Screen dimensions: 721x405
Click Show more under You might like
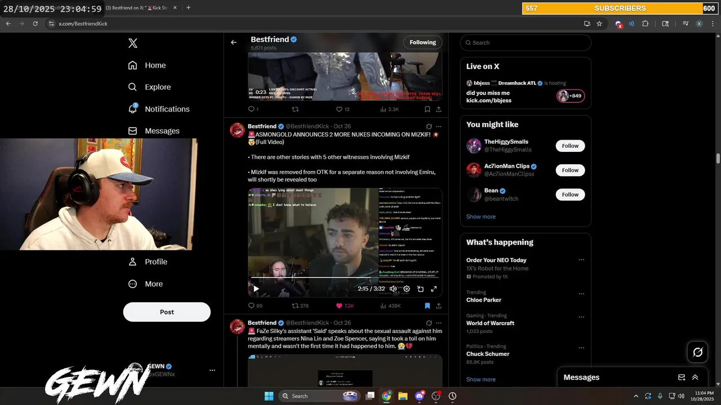tap(480, 217)
